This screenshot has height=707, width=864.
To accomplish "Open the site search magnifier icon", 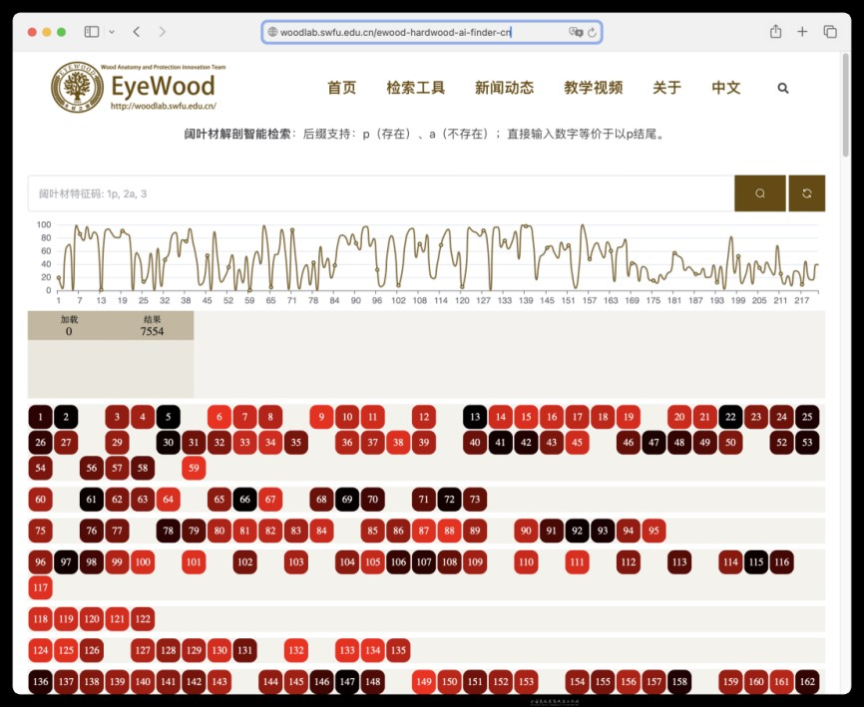I will (783, 88).
